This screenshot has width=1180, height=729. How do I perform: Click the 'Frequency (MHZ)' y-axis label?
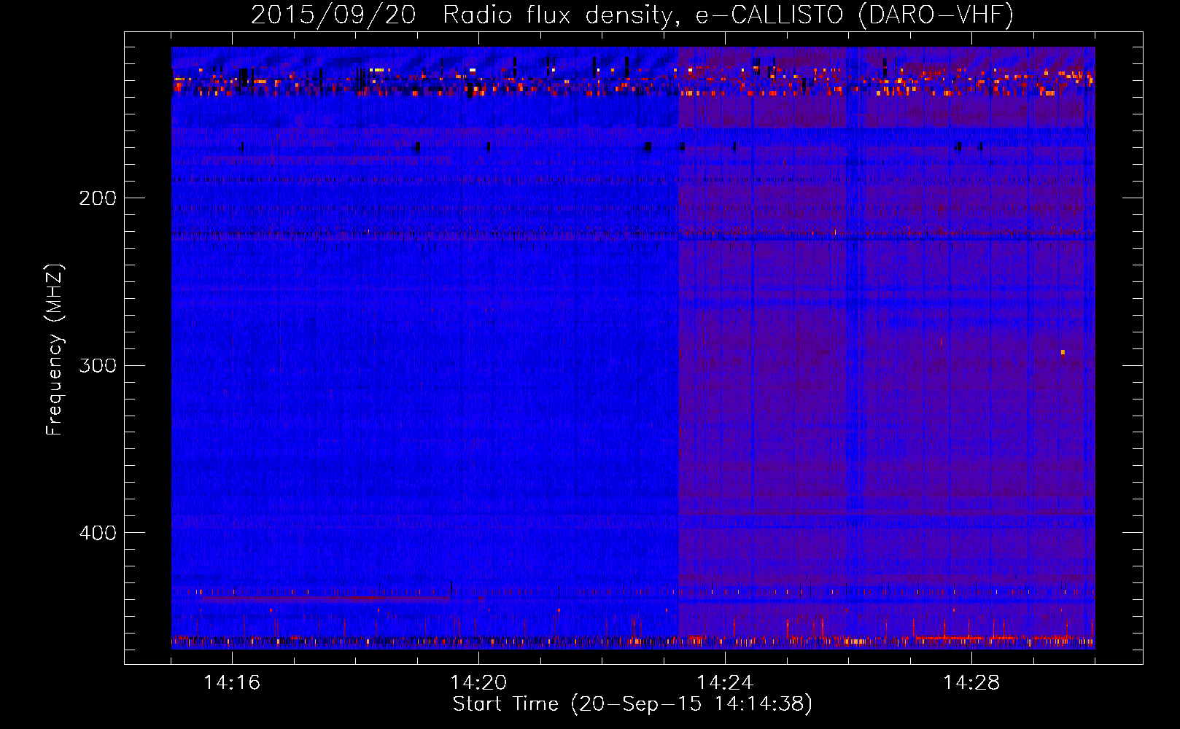coord(55,350)
